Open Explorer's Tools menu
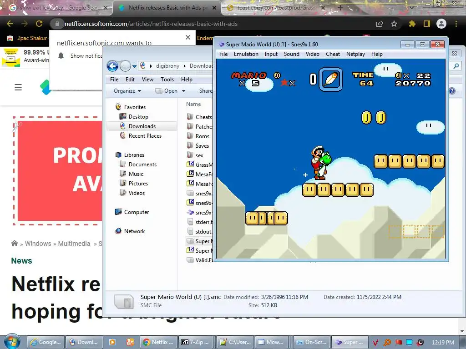 (x=167, y=79)
